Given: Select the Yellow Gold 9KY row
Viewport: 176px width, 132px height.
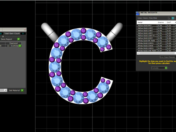Looking at the screenshot, I should pyautogui.click(x=157, y=25).
